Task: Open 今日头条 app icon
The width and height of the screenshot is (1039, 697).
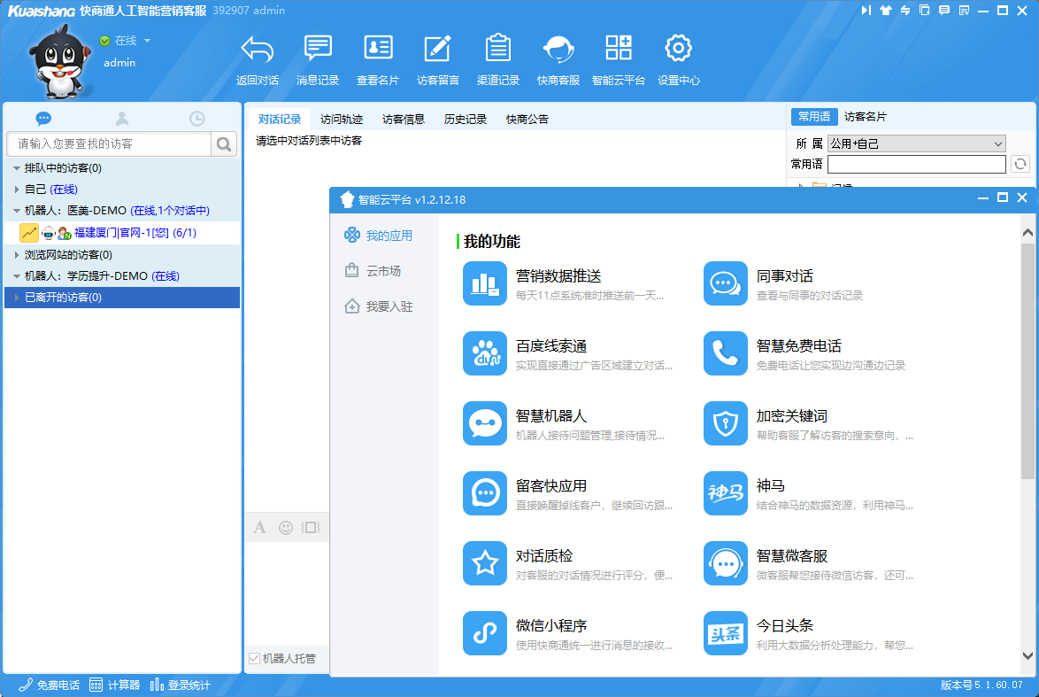Action: coord(726,633)
